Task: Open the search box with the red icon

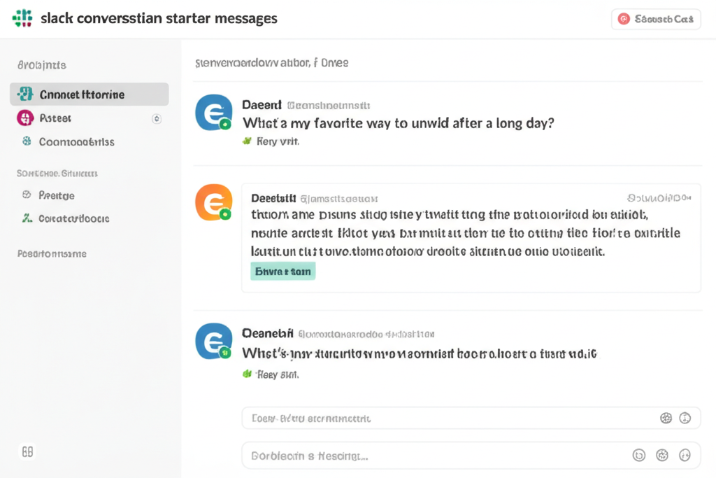Action: (x=656, y=20)
